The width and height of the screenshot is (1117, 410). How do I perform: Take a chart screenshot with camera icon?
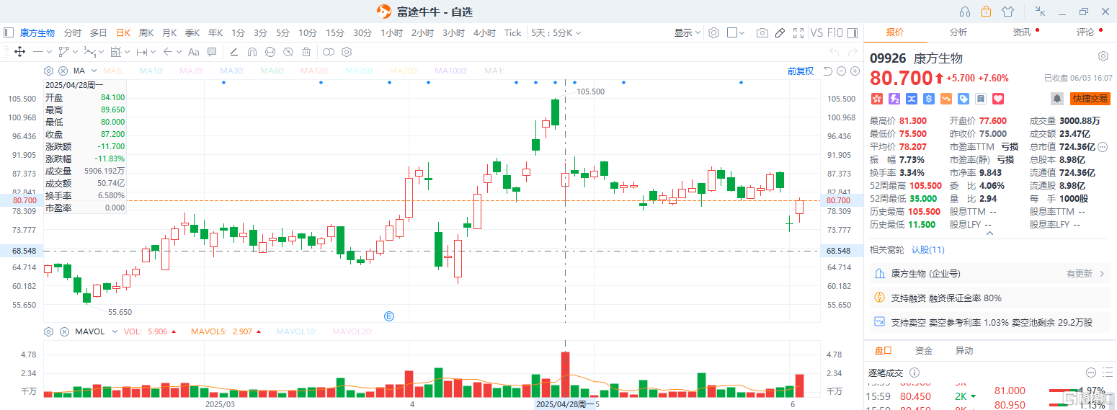[762, 32]
